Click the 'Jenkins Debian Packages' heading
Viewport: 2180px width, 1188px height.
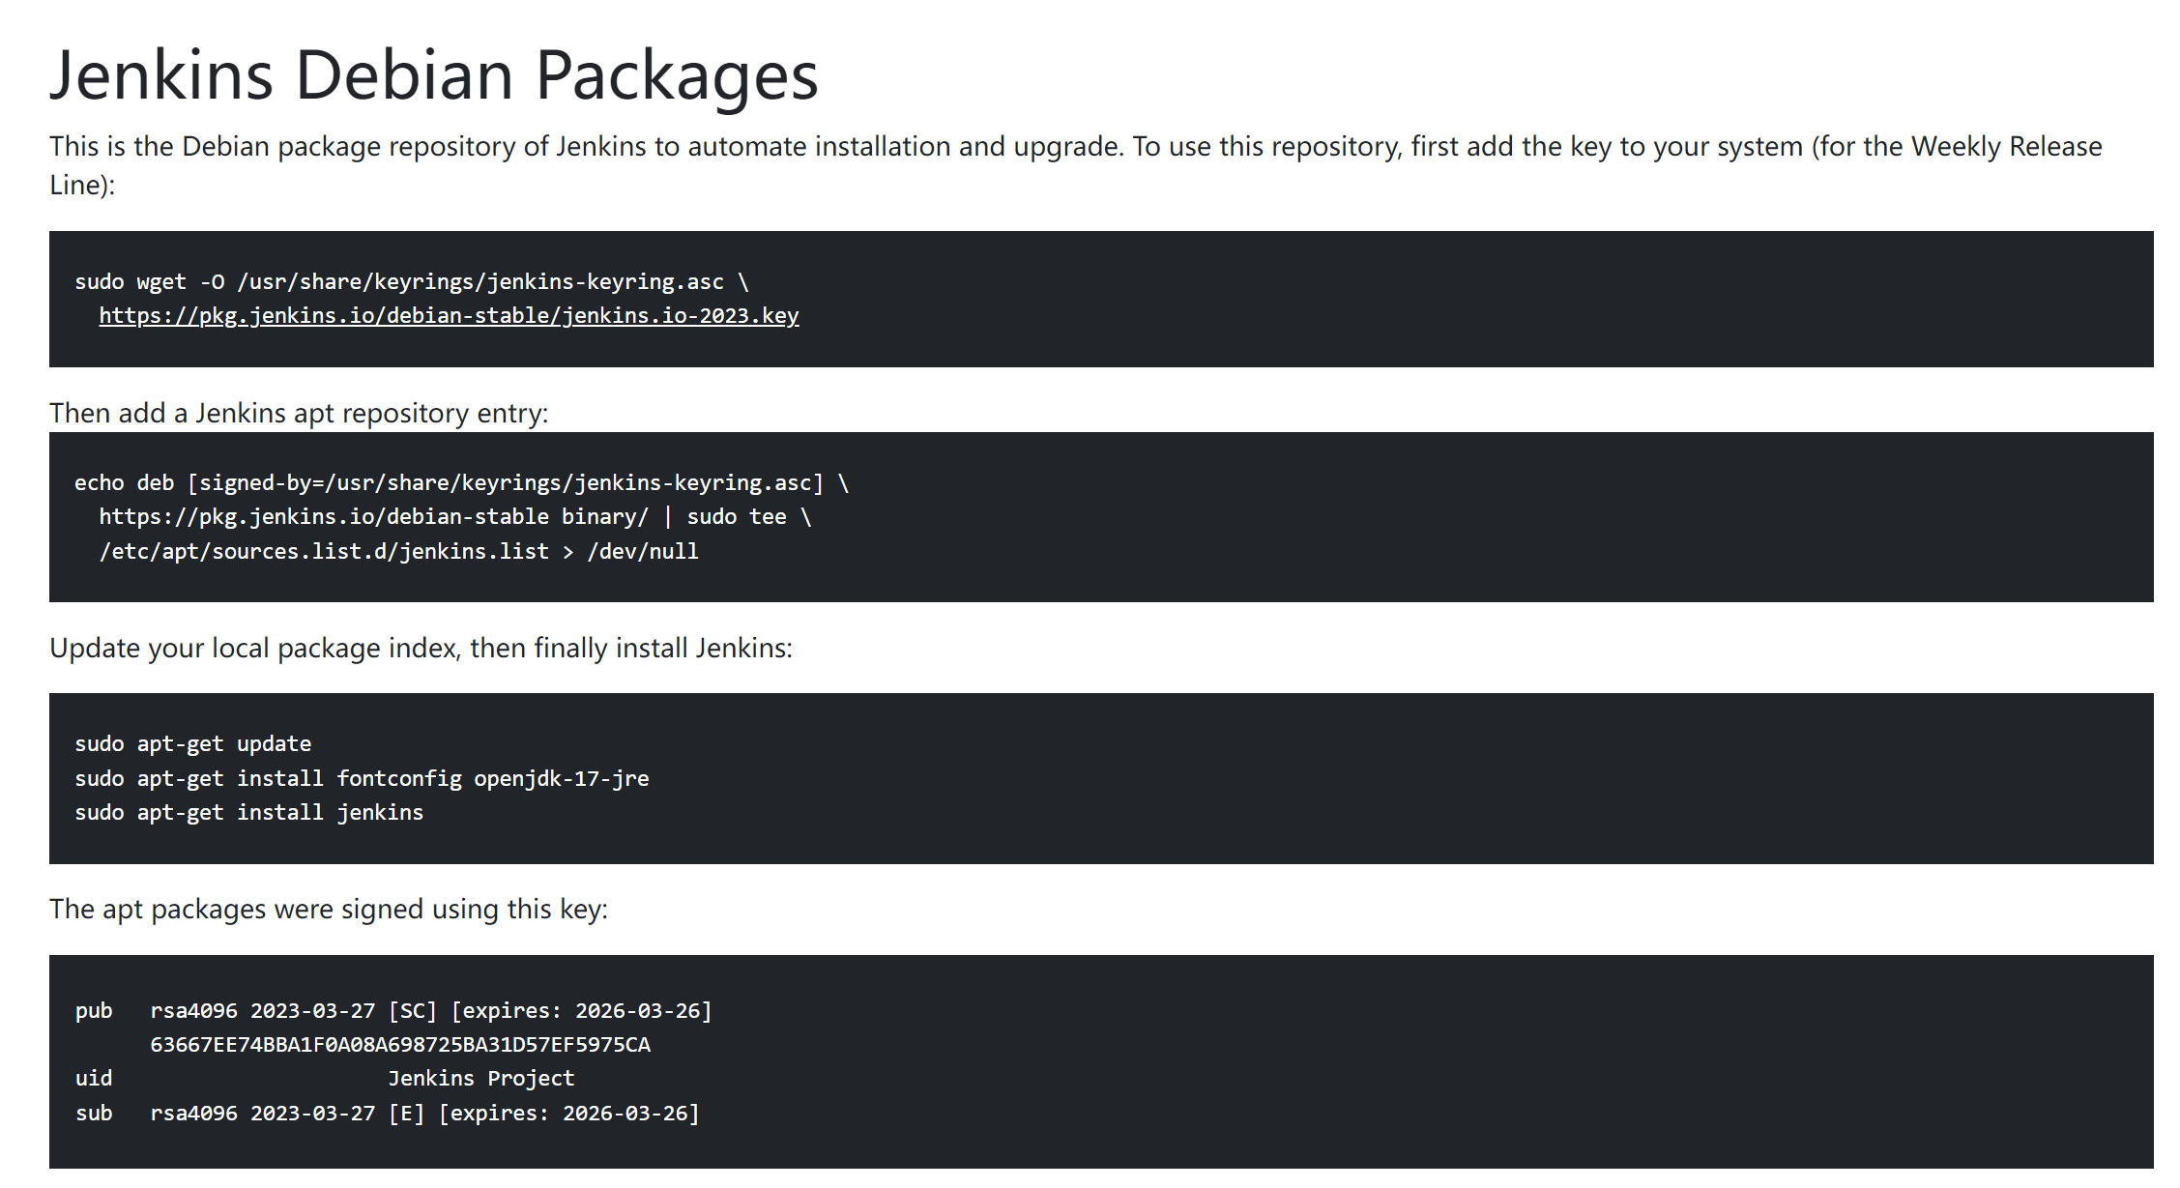coord(434,74)
